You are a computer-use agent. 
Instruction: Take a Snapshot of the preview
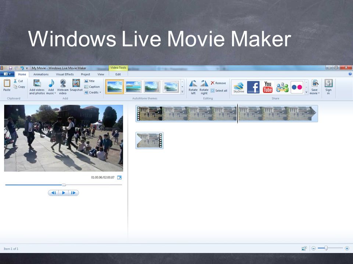(76, 85)
